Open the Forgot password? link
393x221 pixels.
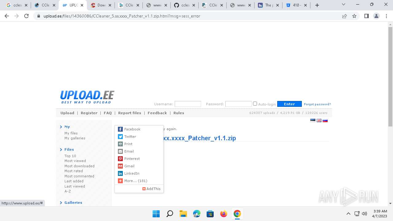317,104
